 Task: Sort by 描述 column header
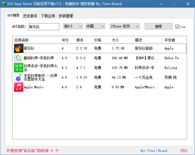(x=148, y=40)
